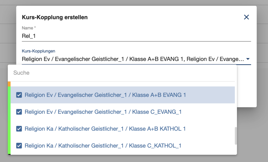Uncheck the Klasse C_EVANG_1 checkbox
This screenshot has width=268, height=162.
tap(19, 112)
